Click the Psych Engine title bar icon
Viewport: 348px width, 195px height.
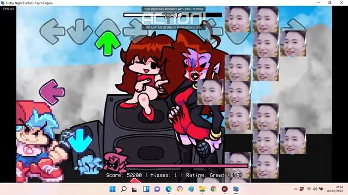click(x=3, y=3)
